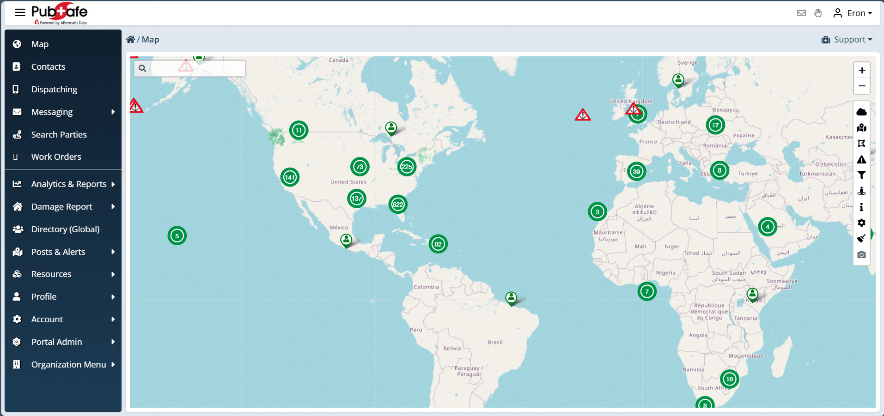Expand the Analytics & Reports menu
Viewport: 884px width, 416px height.
[68, 184]
